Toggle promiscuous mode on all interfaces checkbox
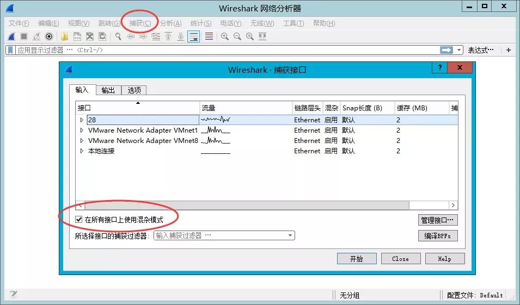 [x=78, y=219]
